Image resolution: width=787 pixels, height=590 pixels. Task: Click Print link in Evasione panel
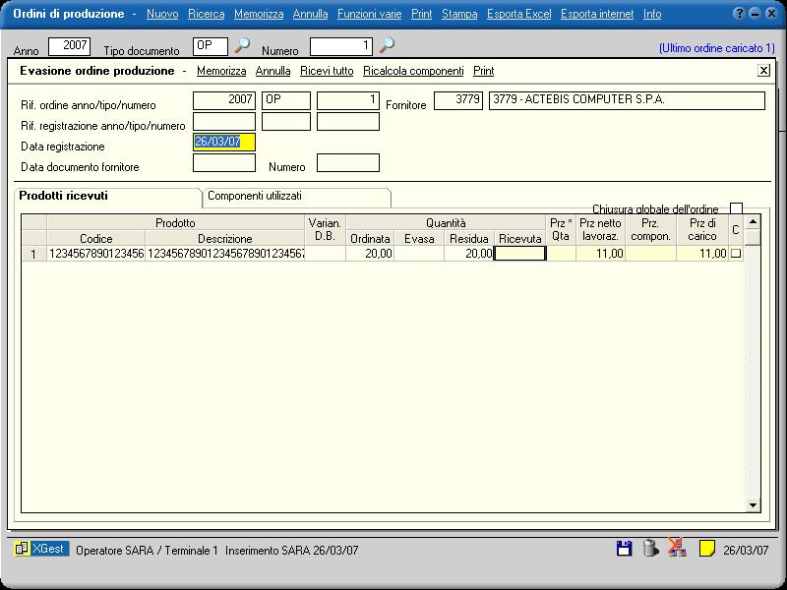pyautogui.click(x=484, y=71)
